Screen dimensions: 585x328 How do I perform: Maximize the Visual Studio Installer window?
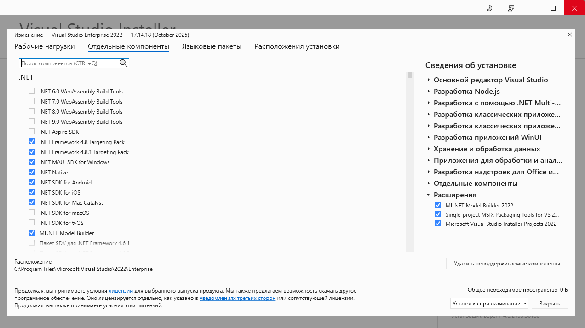point(553,8)
